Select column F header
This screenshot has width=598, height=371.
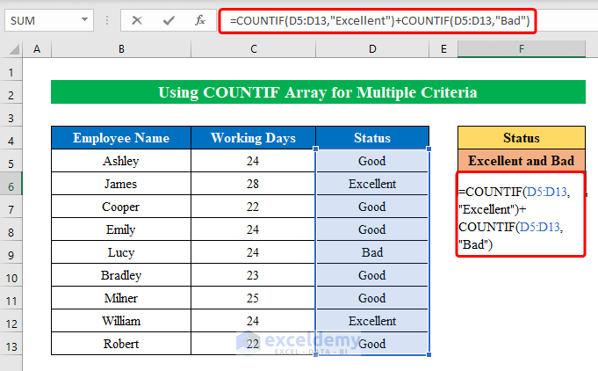coord(522,49)
